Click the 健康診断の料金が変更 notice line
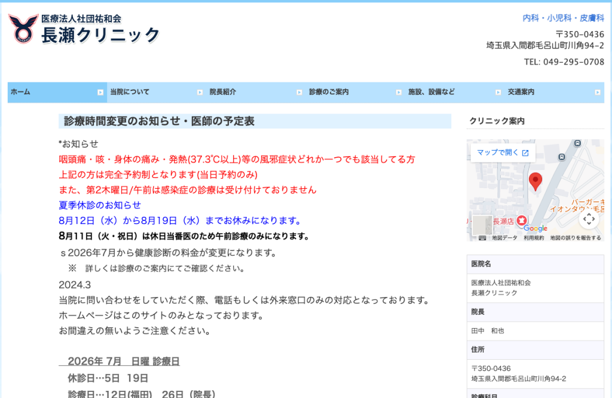 tap(168, 253)
